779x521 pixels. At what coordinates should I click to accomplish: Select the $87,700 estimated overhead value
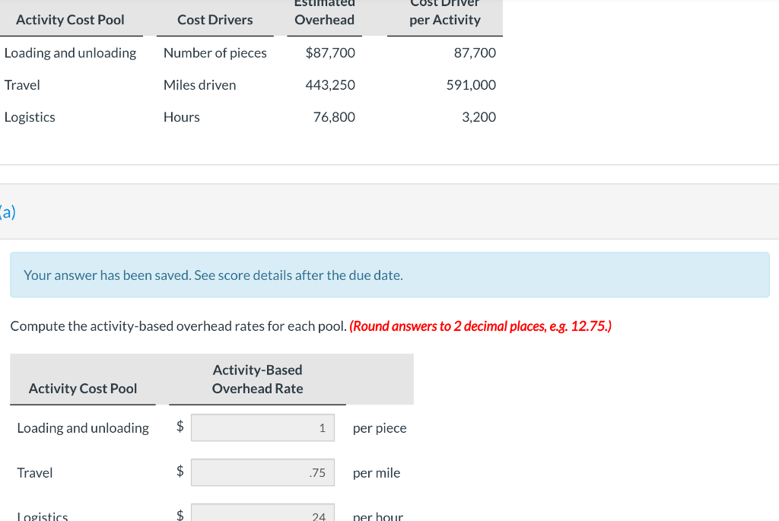[330, 52]
